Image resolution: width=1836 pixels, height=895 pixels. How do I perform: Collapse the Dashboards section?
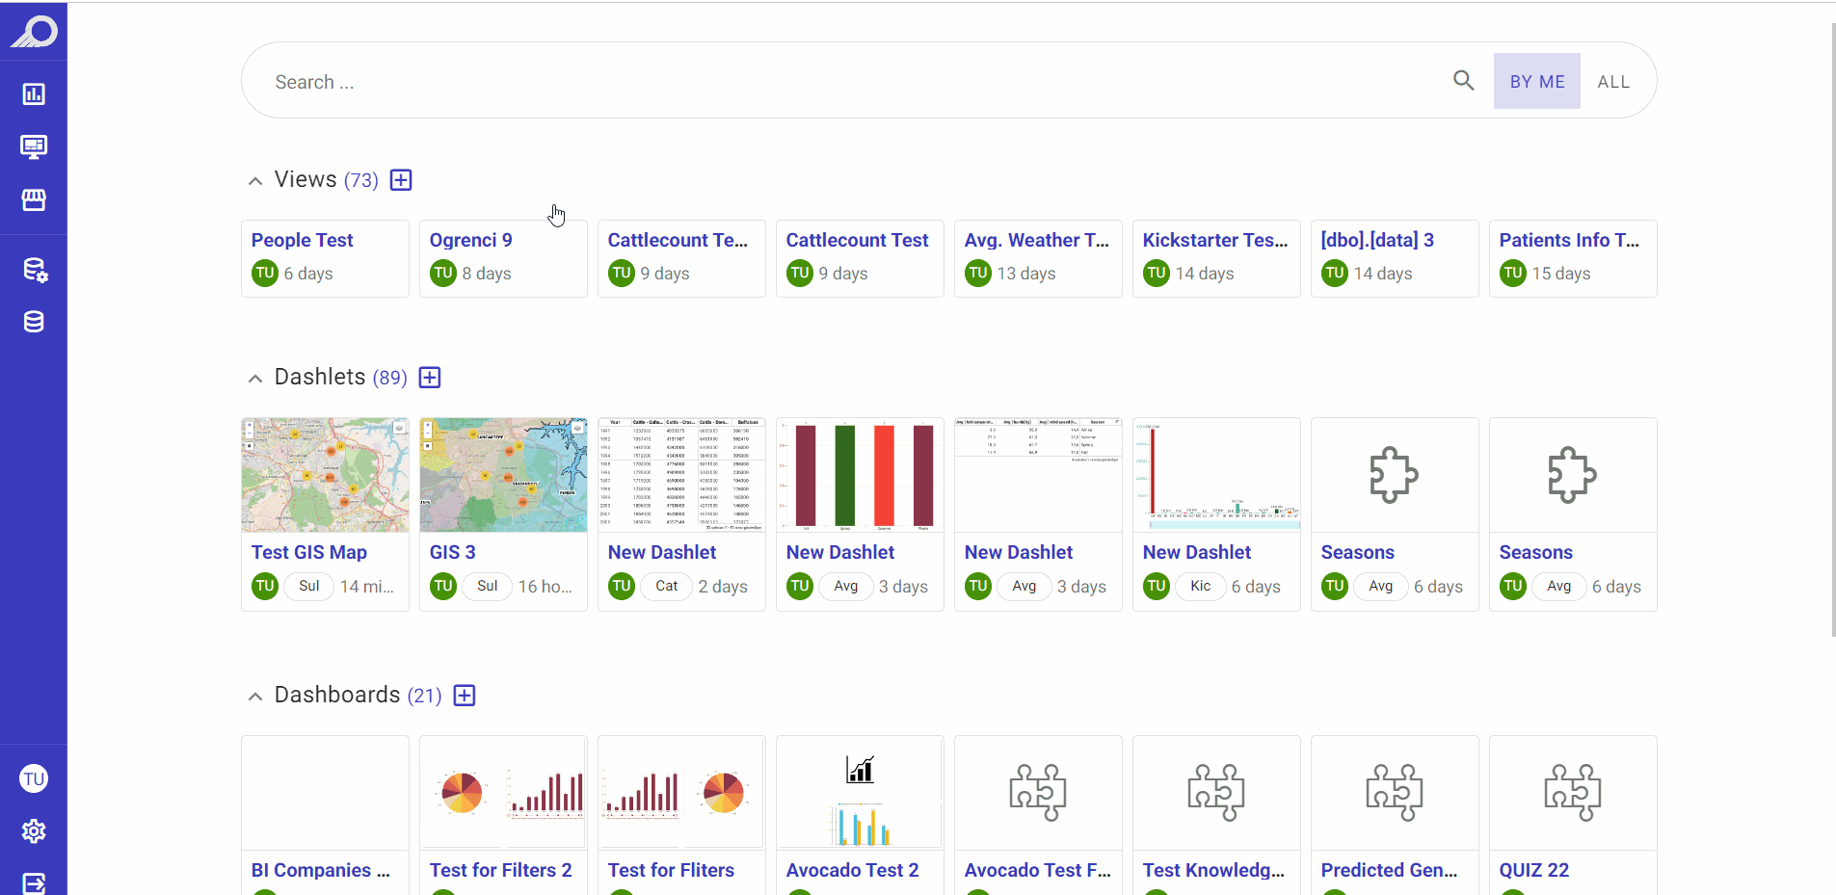[x=254, y=697]
